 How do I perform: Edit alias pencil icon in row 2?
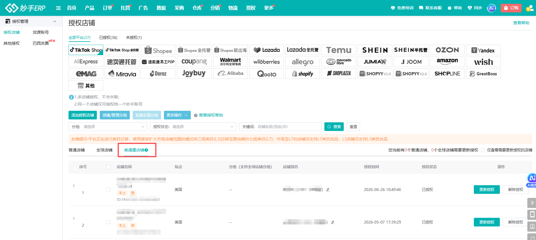pyautogui.click(x=333, y=222)
